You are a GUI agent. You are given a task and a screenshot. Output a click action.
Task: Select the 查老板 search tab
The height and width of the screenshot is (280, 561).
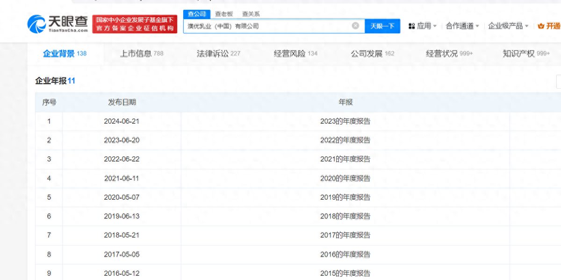click(x=224, y=14)
